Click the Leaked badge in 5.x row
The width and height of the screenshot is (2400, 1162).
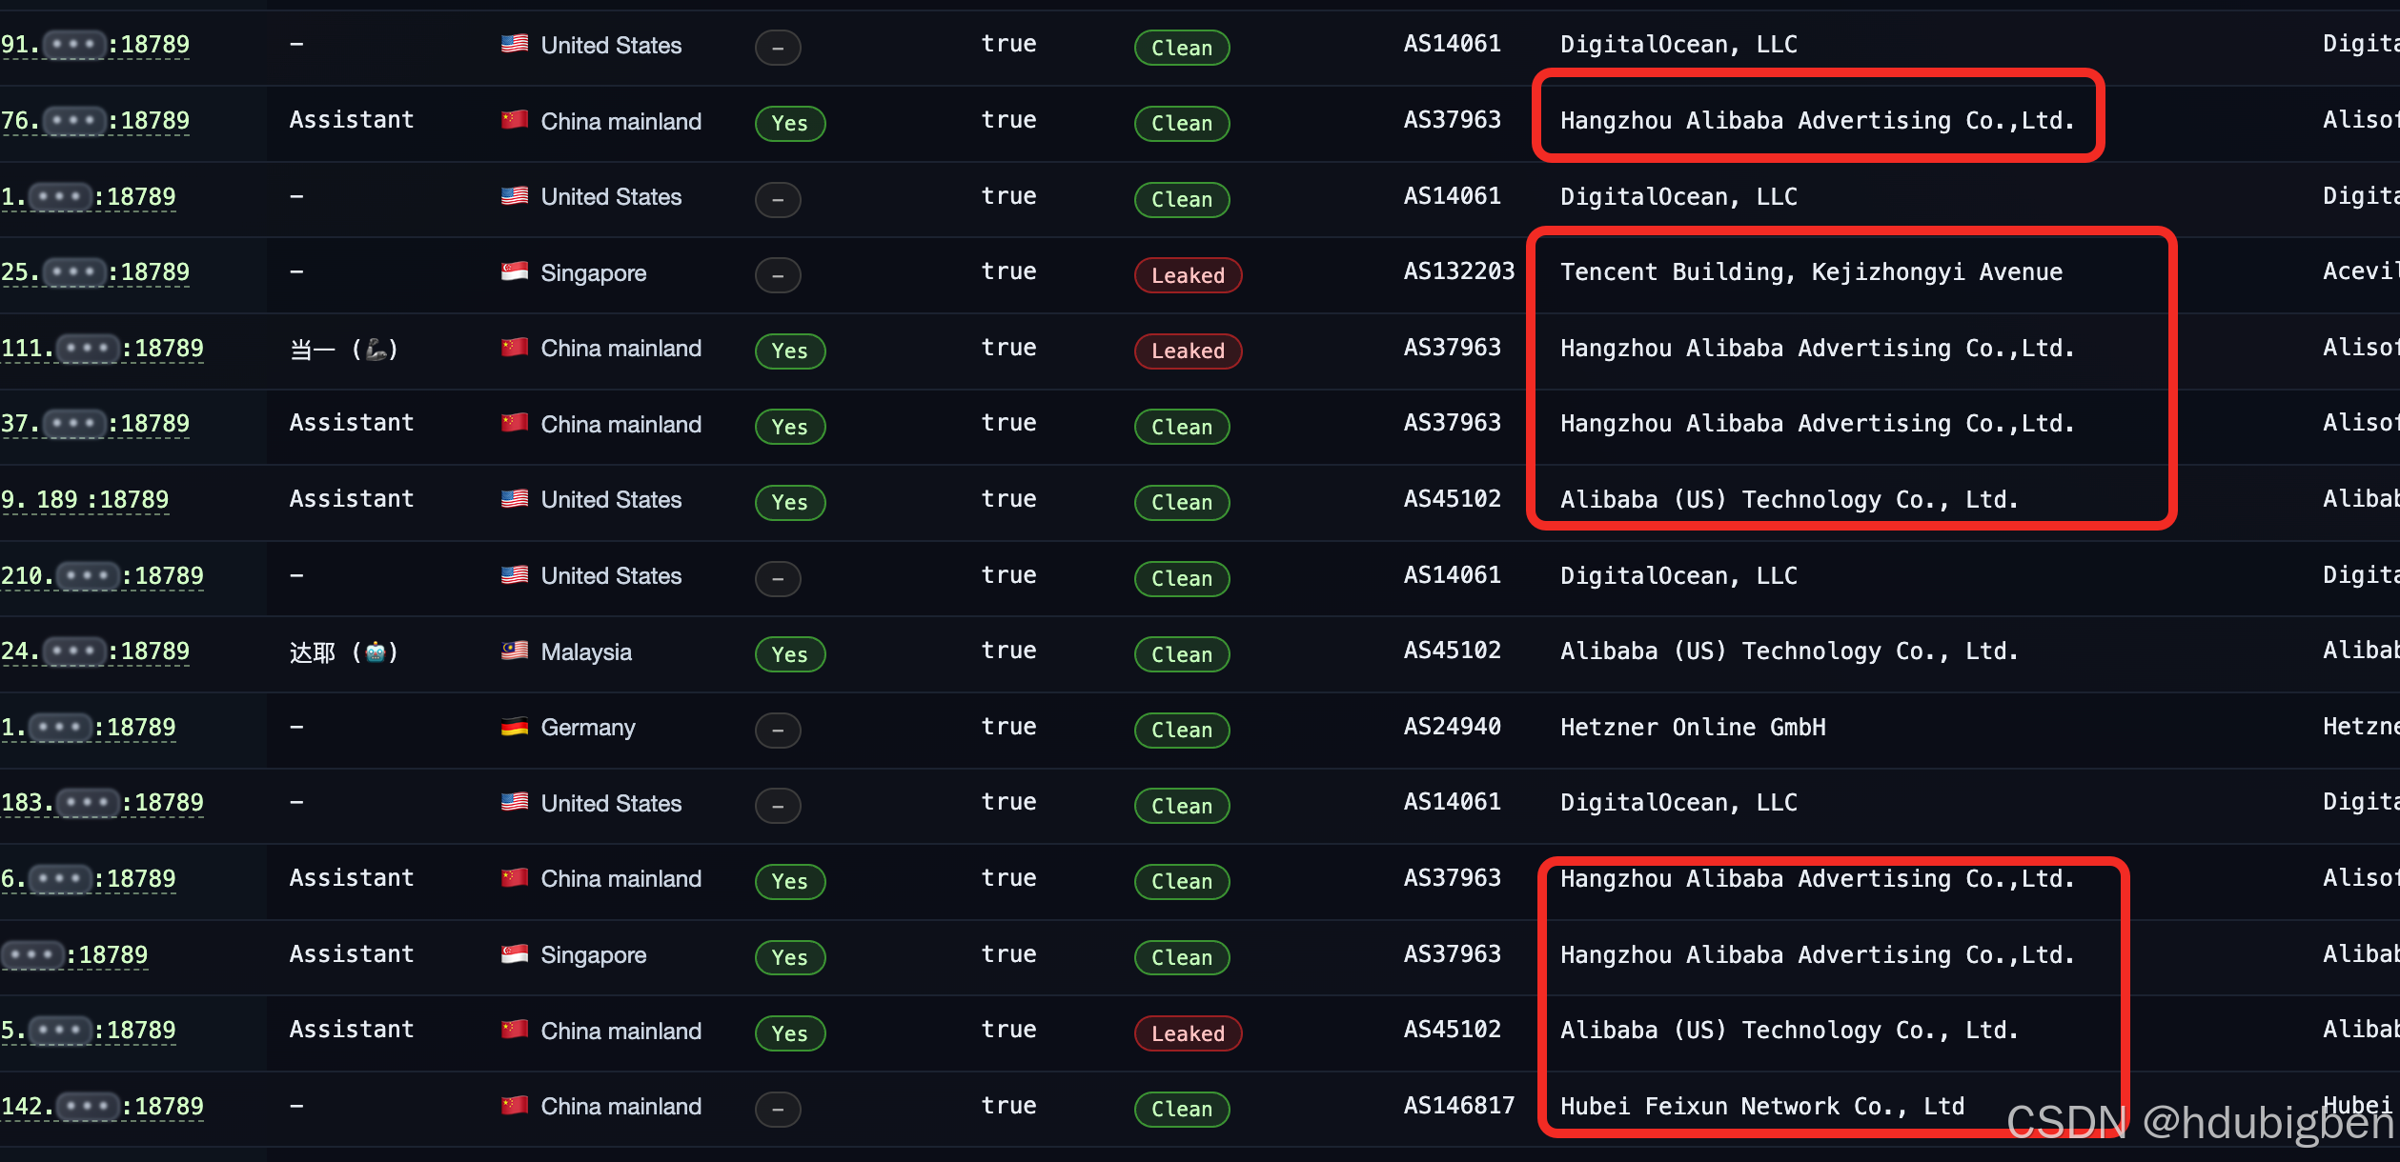pyautogui.click(x=1188, y=1033)
